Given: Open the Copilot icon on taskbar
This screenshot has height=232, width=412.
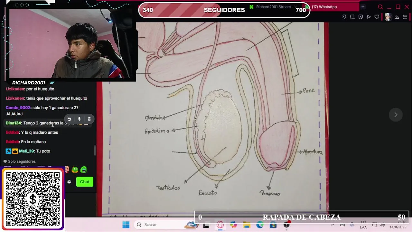Looking at the screenshot, I should [x=233, y=225].
